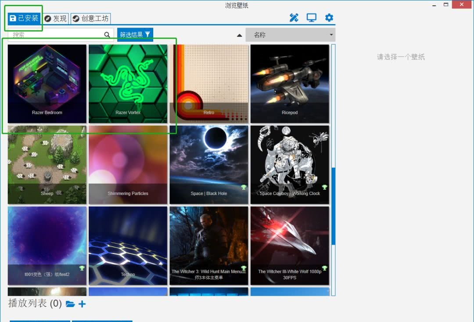Image resolution: width=474 pixels, height=322 pixels.
Task: Click the 搜索 search input field
Action: [x=55, y=35]
